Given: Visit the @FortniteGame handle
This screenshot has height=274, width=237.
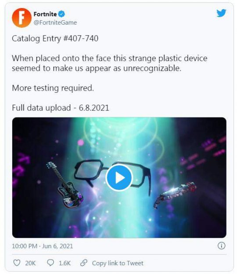Looking at the screenshot, I should 55,22.
